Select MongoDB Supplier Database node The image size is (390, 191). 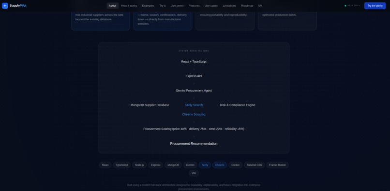(150, 105)
